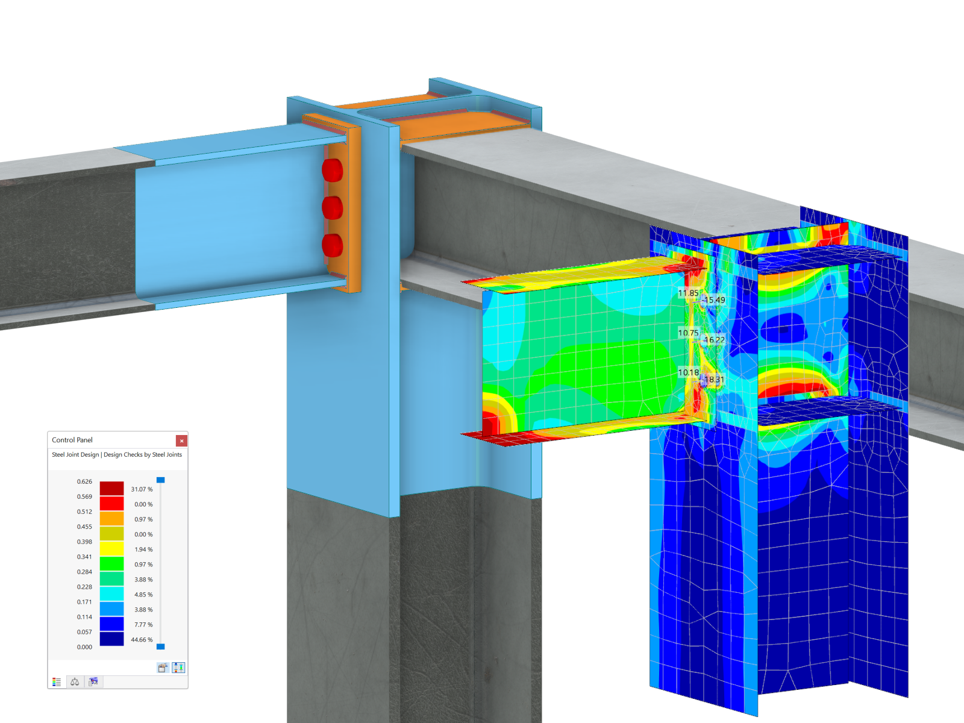Select the middle red bolt on end plate

332,208
